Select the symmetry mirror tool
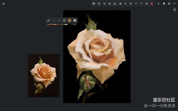The height and width of the screenshot is (111, 178). pyautogui.click(x=120, y=4)
